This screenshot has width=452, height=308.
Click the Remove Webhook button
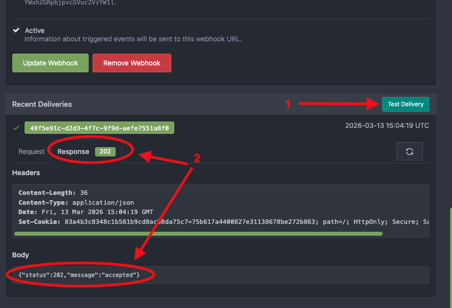point(131,62)
